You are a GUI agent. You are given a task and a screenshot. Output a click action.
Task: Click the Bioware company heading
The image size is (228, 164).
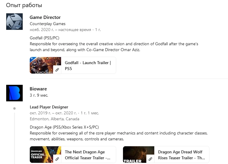tap(38, 89)
